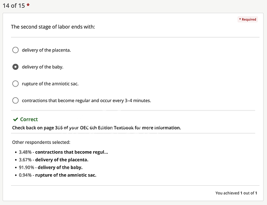Screen dimensions: 267x205
Task: Click the question text 'The second stage of labor ends with:'
Action: (53, 27)
